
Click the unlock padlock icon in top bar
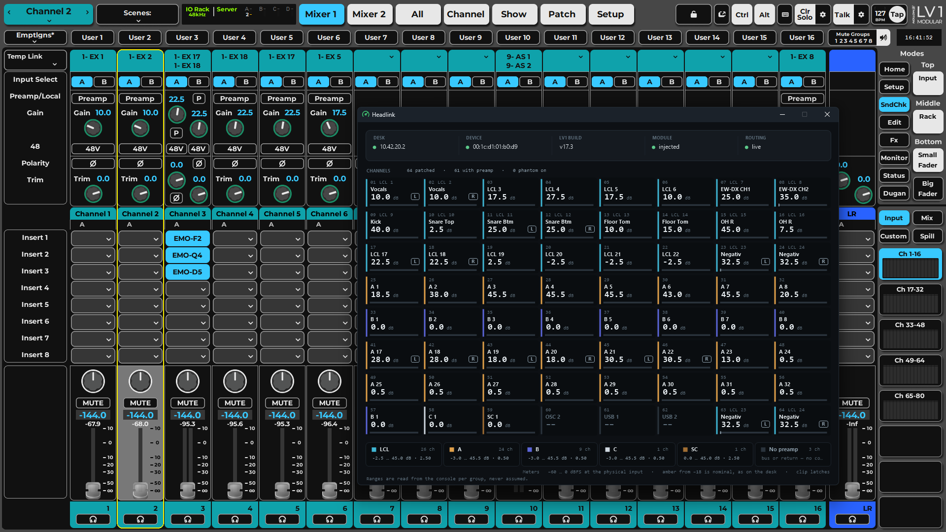pyautogui.click(x=693, y=14)
